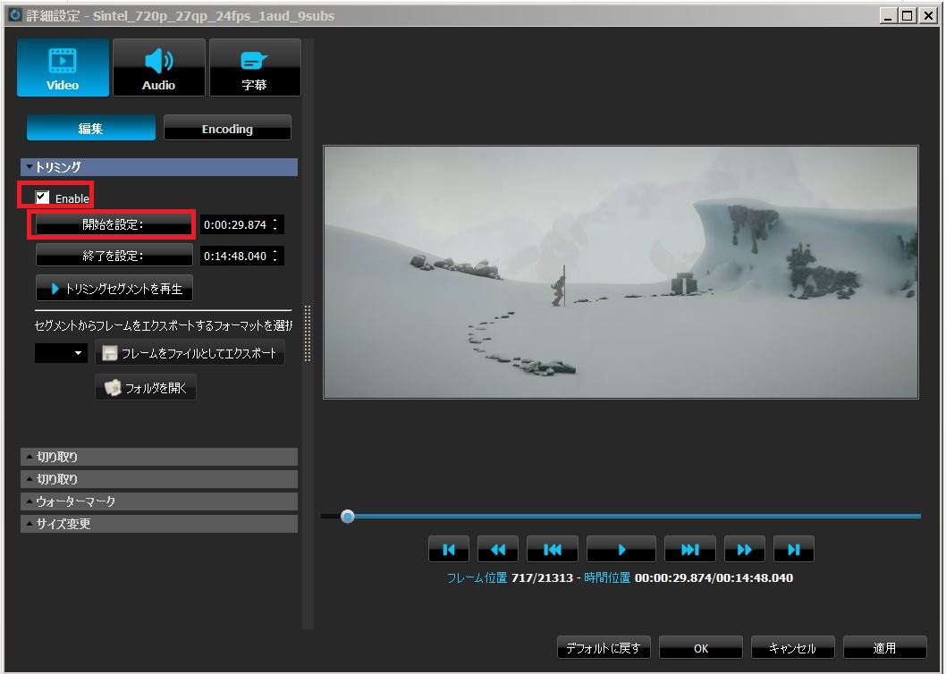Image resolution: width=946 pixels, height=674 pixels.
Task: Rewind with the double left arrow
Action: [x=498, y=549]
